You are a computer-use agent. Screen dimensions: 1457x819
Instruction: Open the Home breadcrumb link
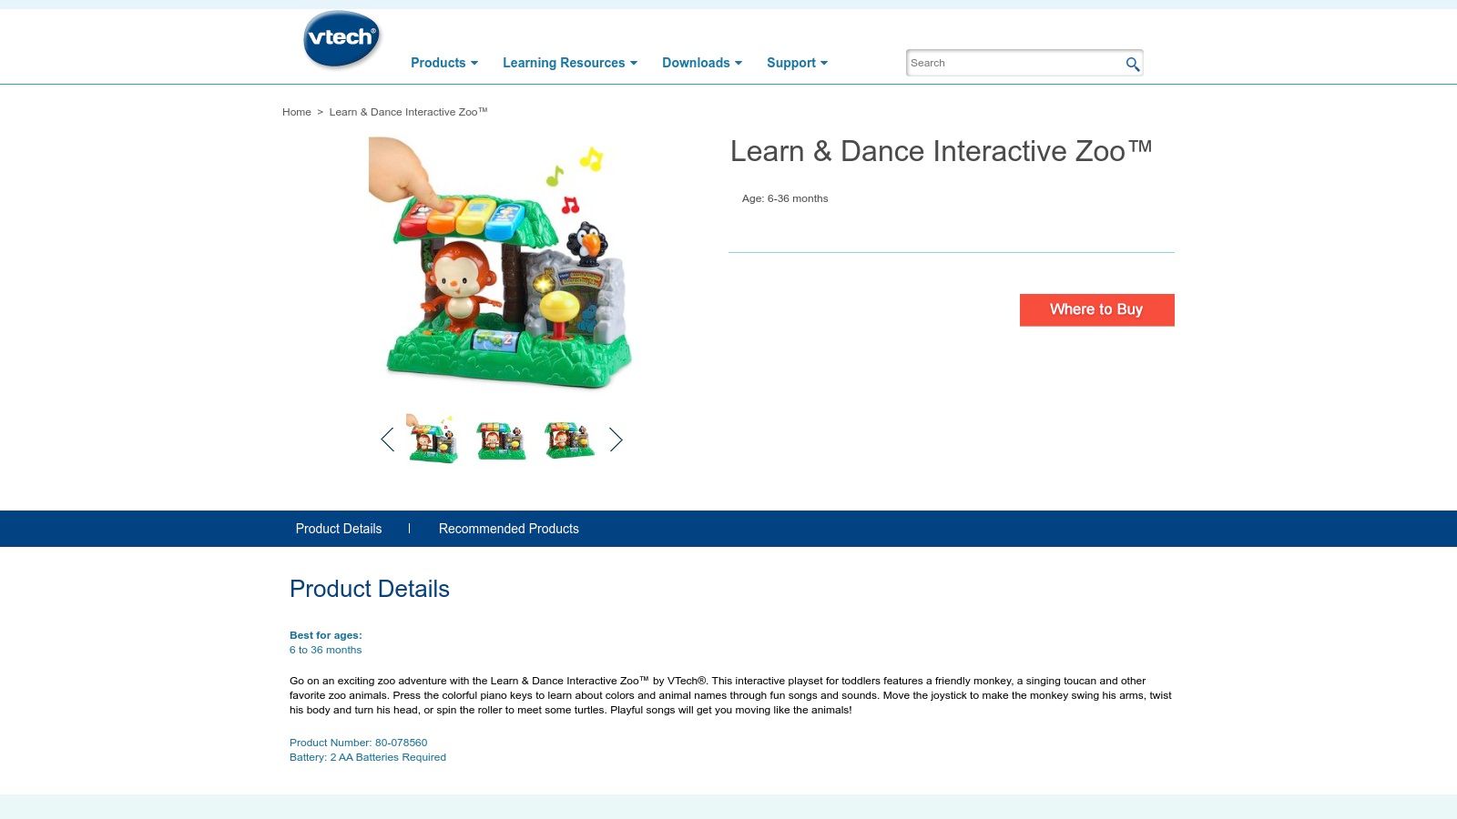pos(297,112)
